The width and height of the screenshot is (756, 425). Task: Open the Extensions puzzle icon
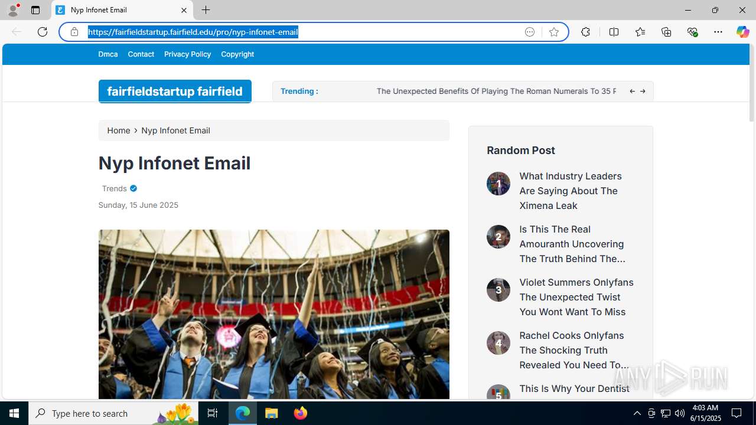coord(585,32)
